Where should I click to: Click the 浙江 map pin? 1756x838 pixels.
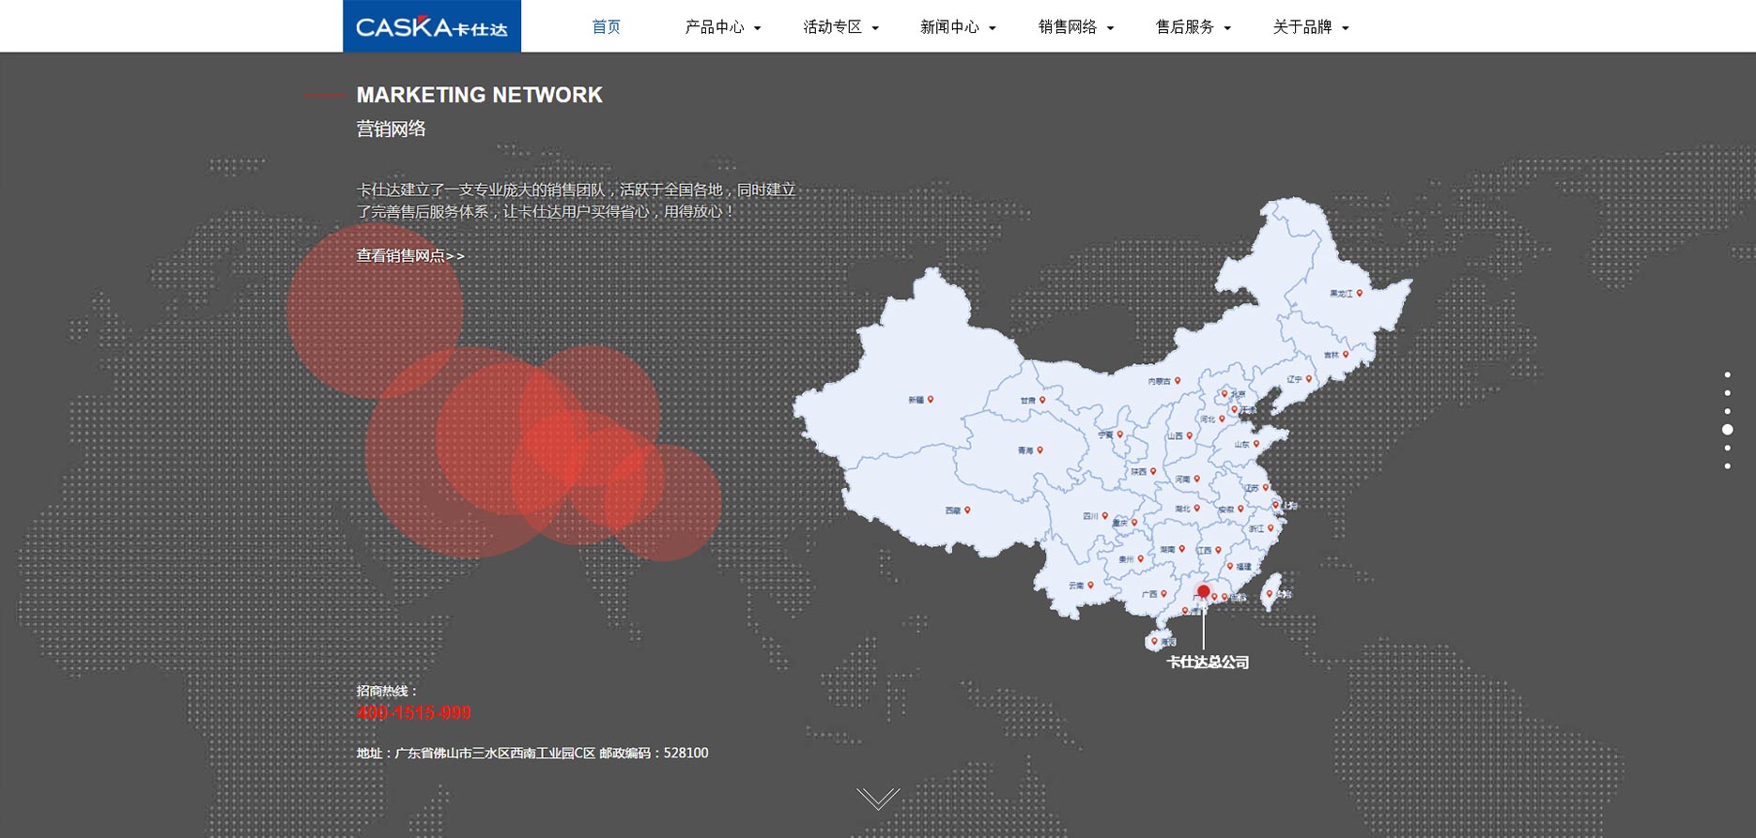coord(1271,528)
